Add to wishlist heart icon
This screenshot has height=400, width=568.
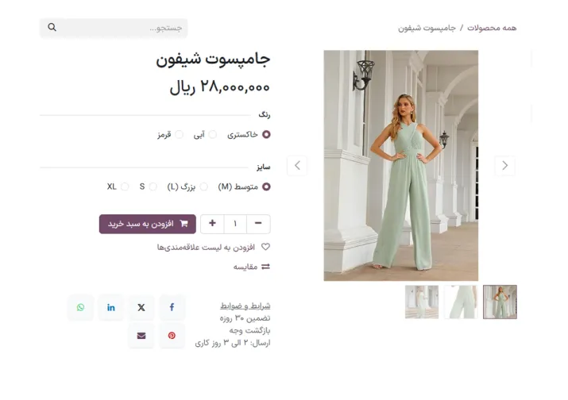pyautogui.click(x=265, y=247)
